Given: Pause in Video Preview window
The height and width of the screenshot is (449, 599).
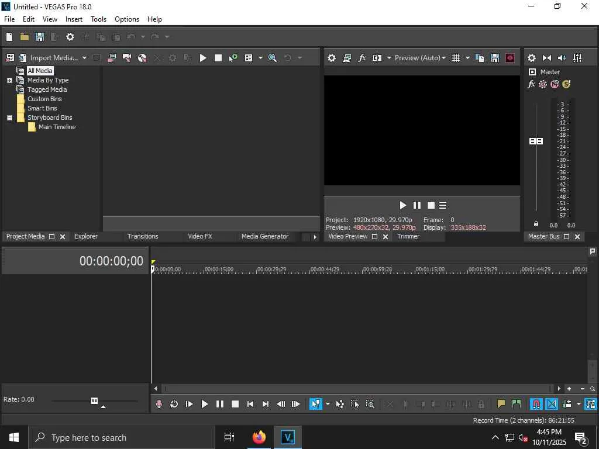Looking at the screenshot, I should [x=416, y=205].
